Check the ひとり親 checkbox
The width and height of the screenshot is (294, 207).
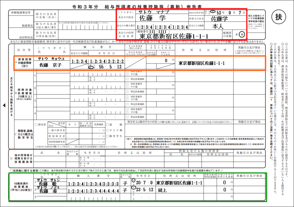tap(107, 130)
